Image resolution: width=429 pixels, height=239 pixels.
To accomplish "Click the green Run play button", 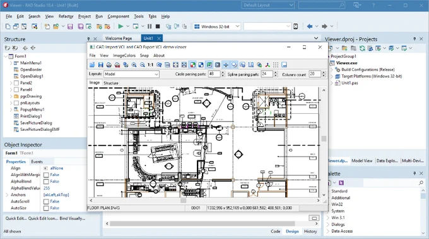I will 120,26.
